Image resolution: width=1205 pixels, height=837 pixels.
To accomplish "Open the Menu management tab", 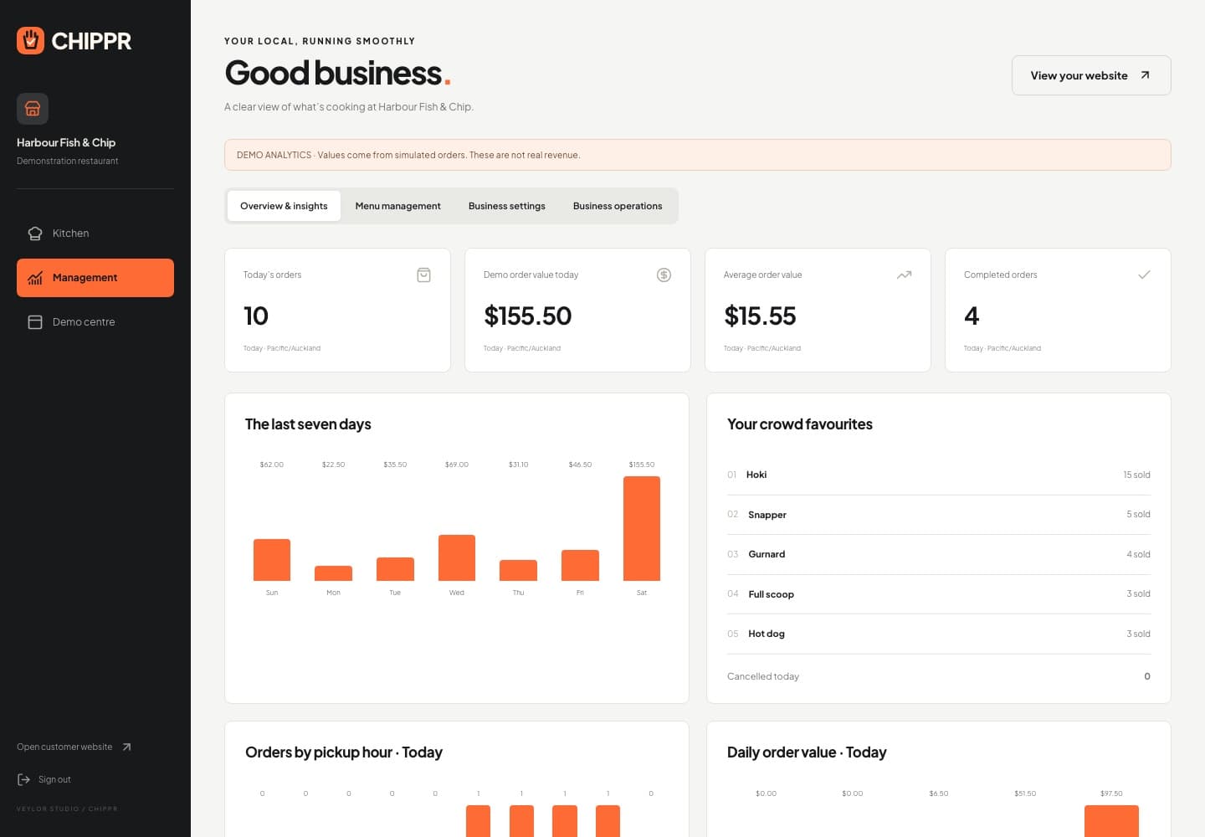I will click(397, 206).
